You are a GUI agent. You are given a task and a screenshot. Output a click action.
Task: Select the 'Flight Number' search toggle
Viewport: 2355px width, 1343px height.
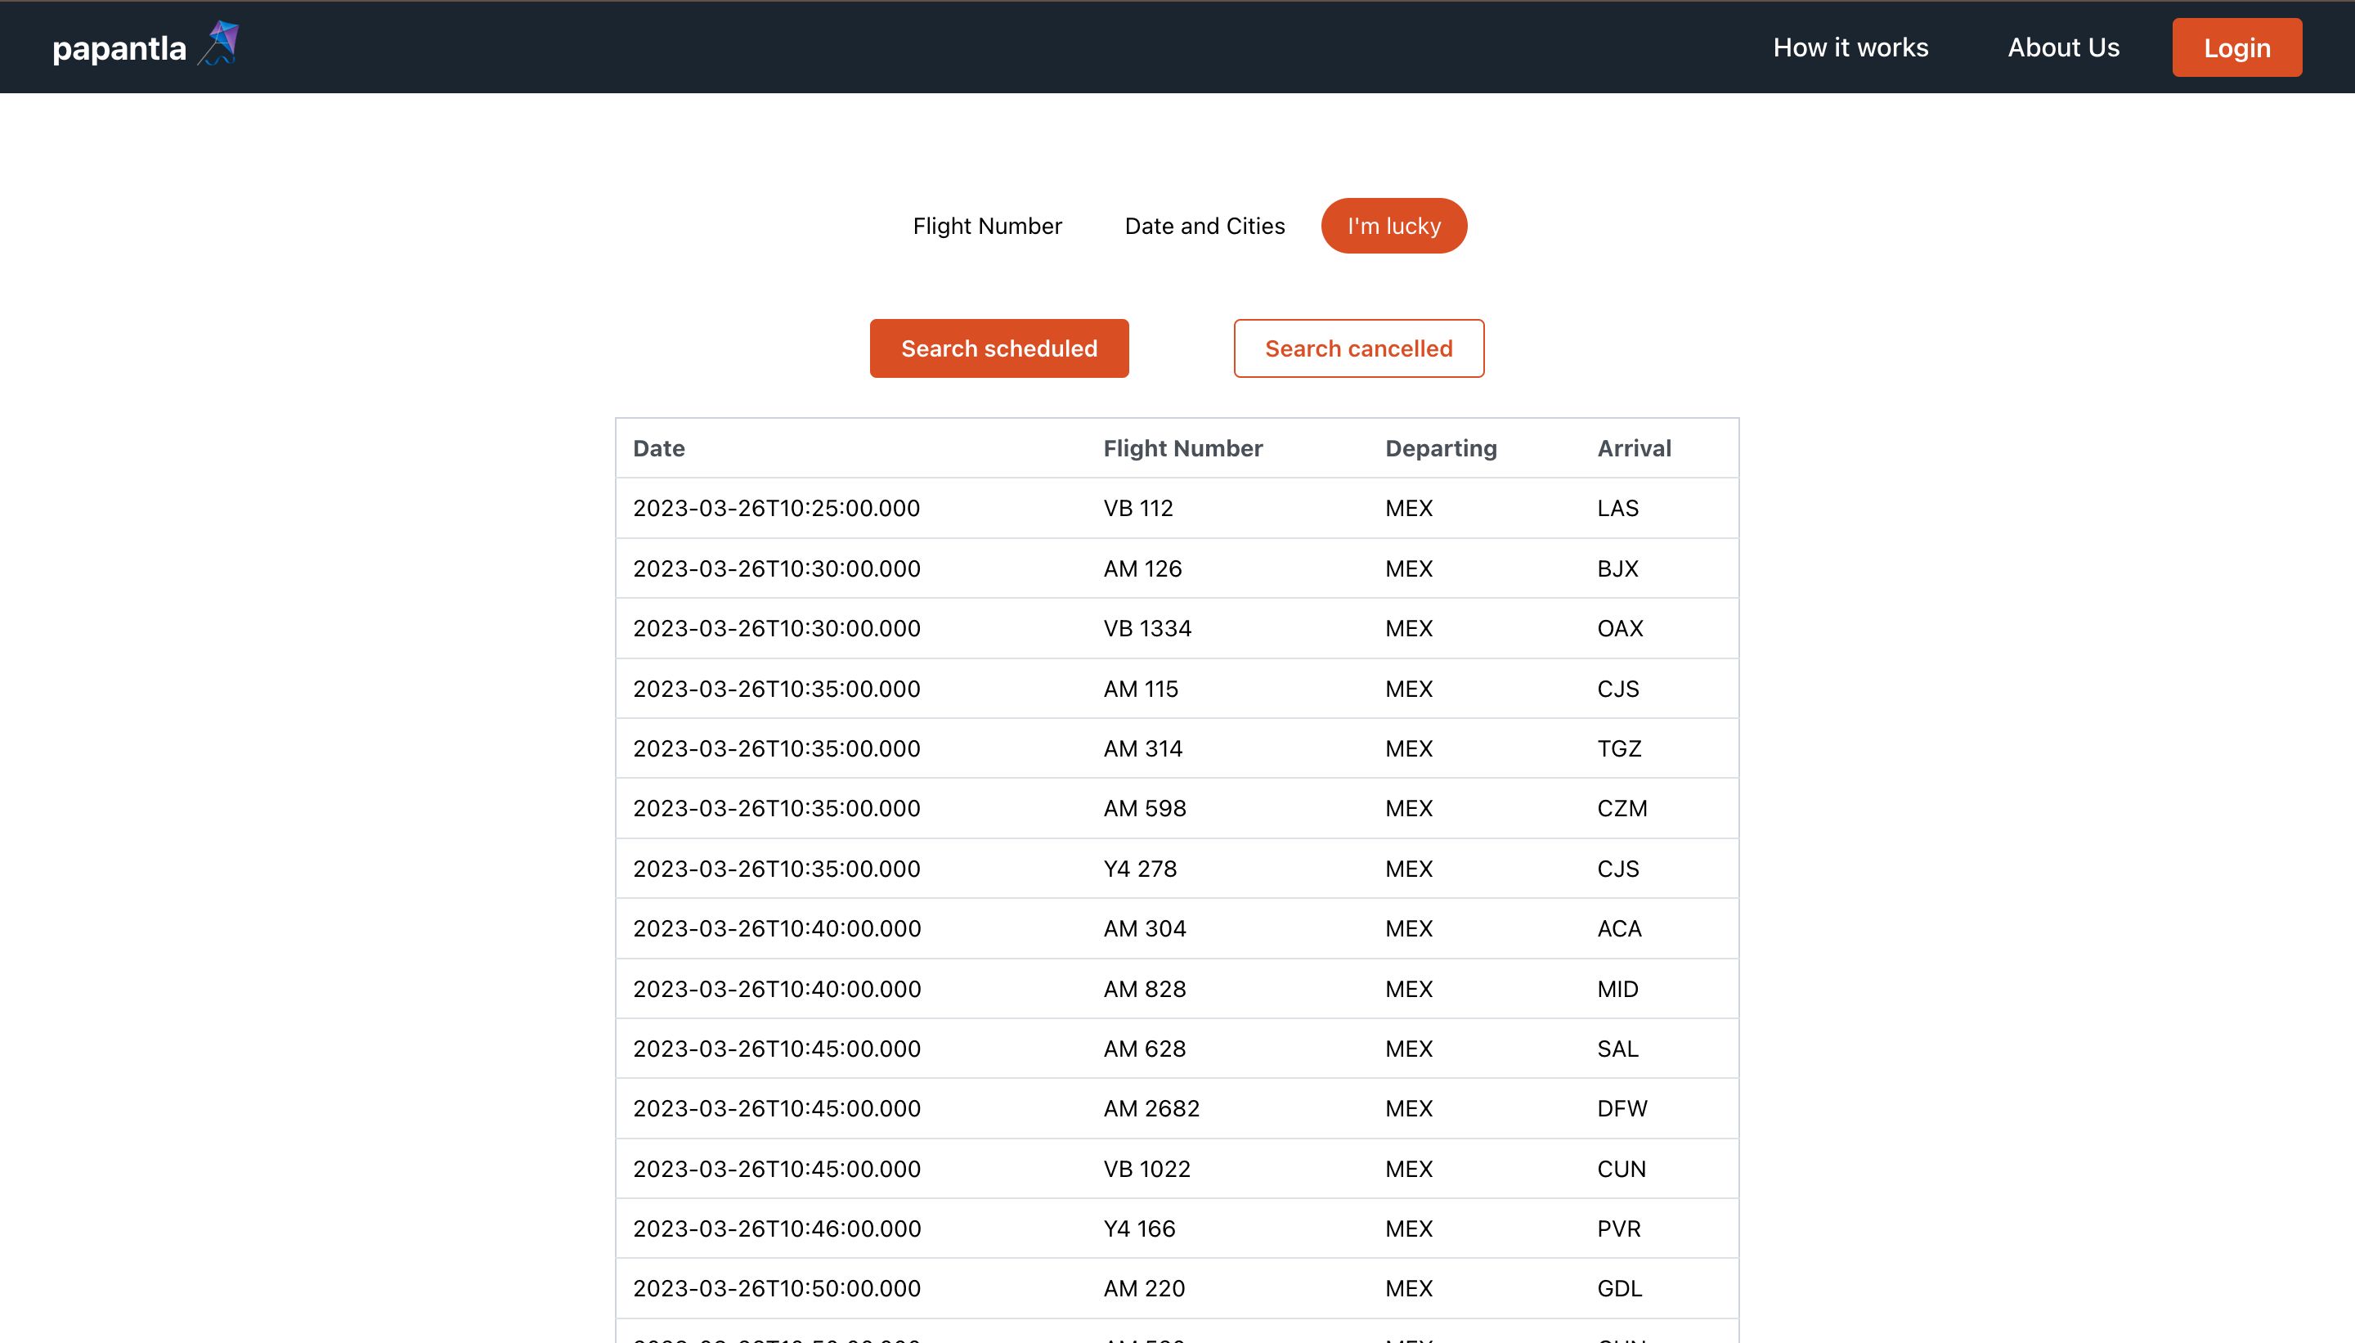point(989,225)
